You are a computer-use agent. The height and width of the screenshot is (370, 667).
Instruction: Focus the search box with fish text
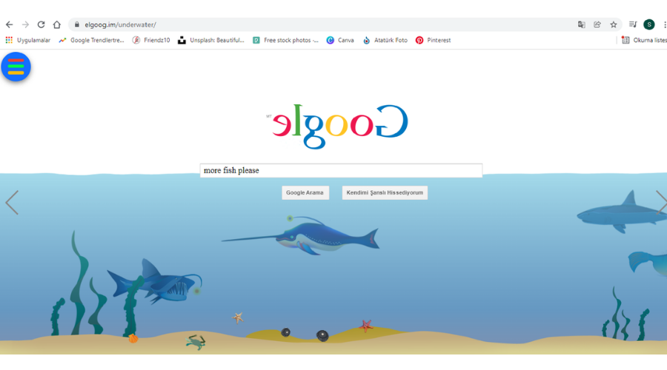341,170
